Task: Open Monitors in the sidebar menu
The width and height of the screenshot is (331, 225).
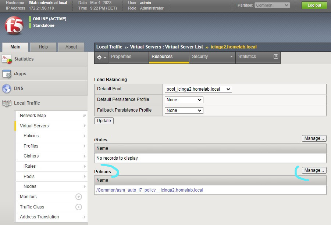Action: (28, 197)
